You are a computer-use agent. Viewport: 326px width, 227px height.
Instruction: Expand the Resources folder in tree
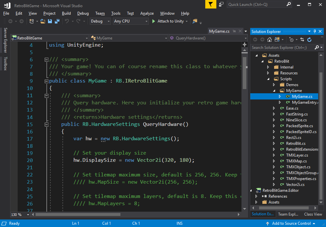pos(268,73)
